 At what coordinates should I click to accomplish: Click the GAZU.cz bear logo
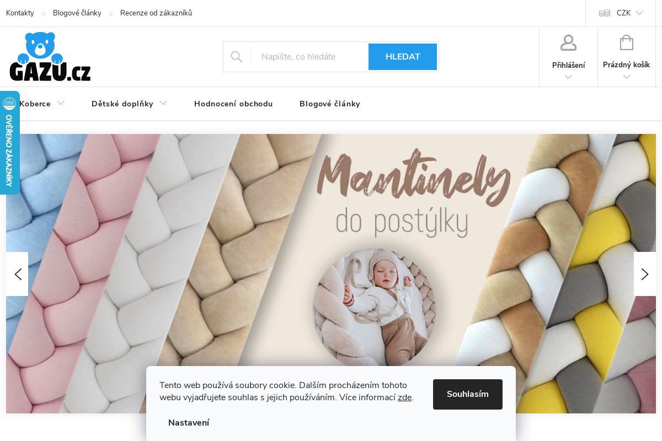(x=50, y=57)
